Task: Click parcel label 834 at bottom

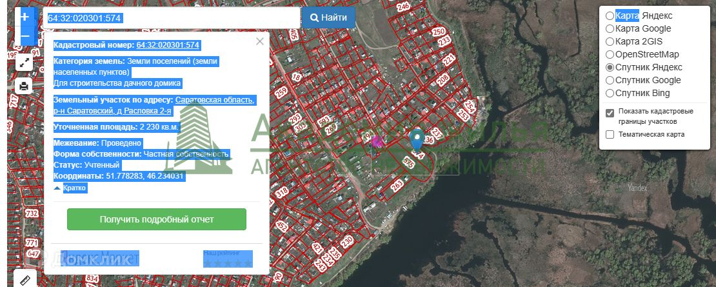Action: 92,279
